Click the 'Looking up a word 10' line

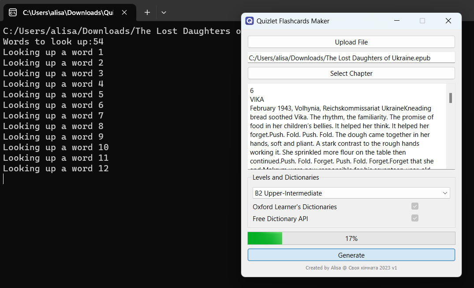[56, 148]
